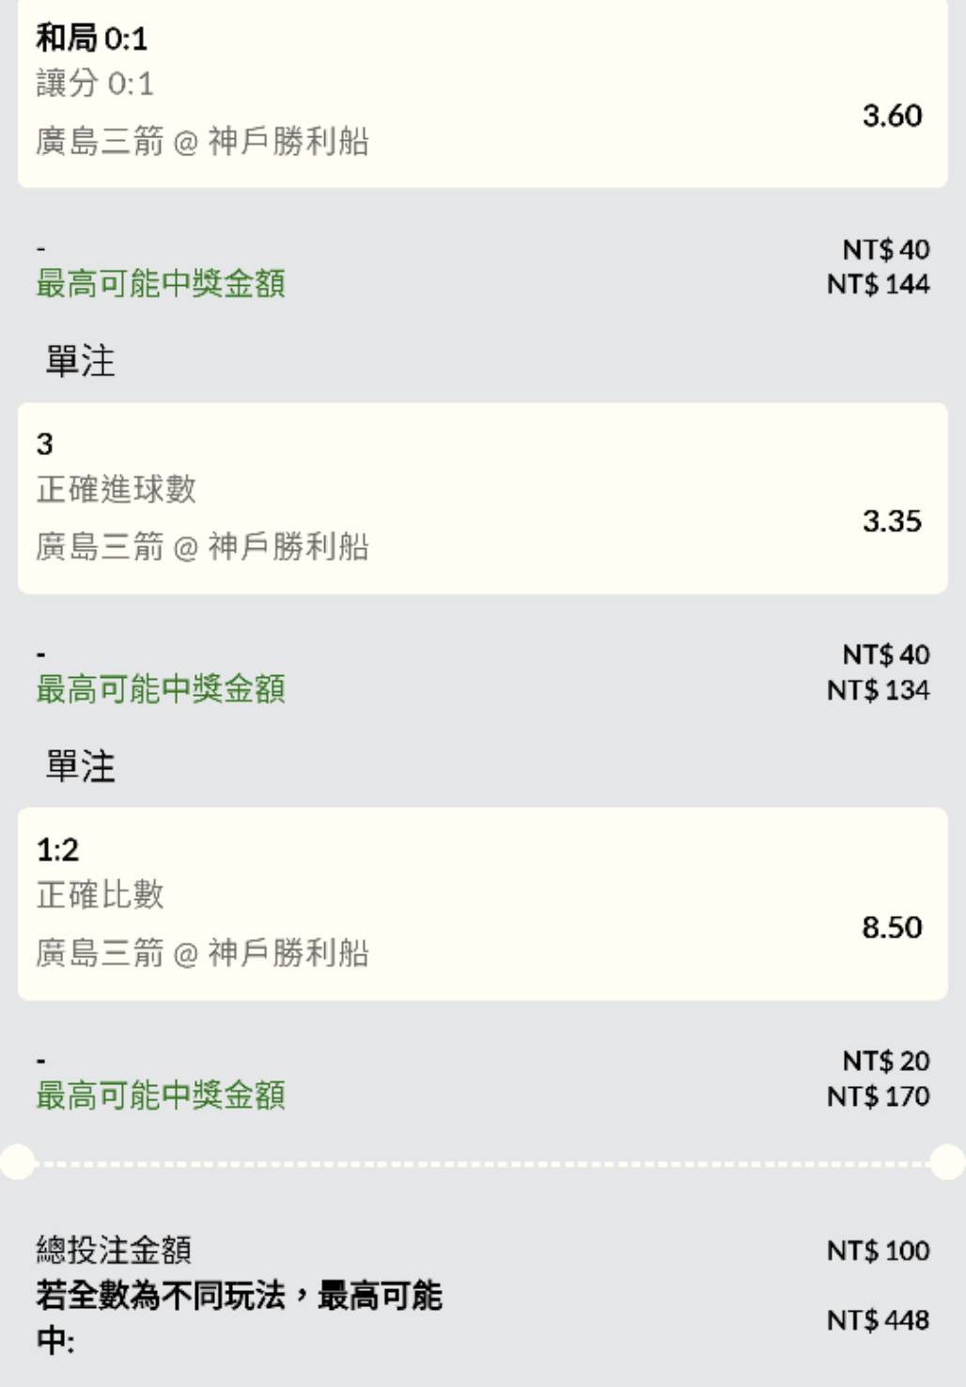Tap the 3.35 odds value
The height and width of the screenshot is (1387, 966).
point(892,521)
